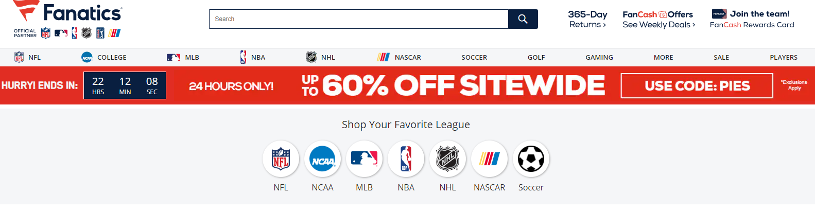The width and height of the screenshot is (815, 211).
Task: Focus the Search input field
Action: (x=359, y=19)
